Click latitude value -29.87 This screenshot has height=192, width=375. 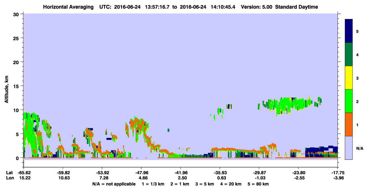tap(259, 173)
